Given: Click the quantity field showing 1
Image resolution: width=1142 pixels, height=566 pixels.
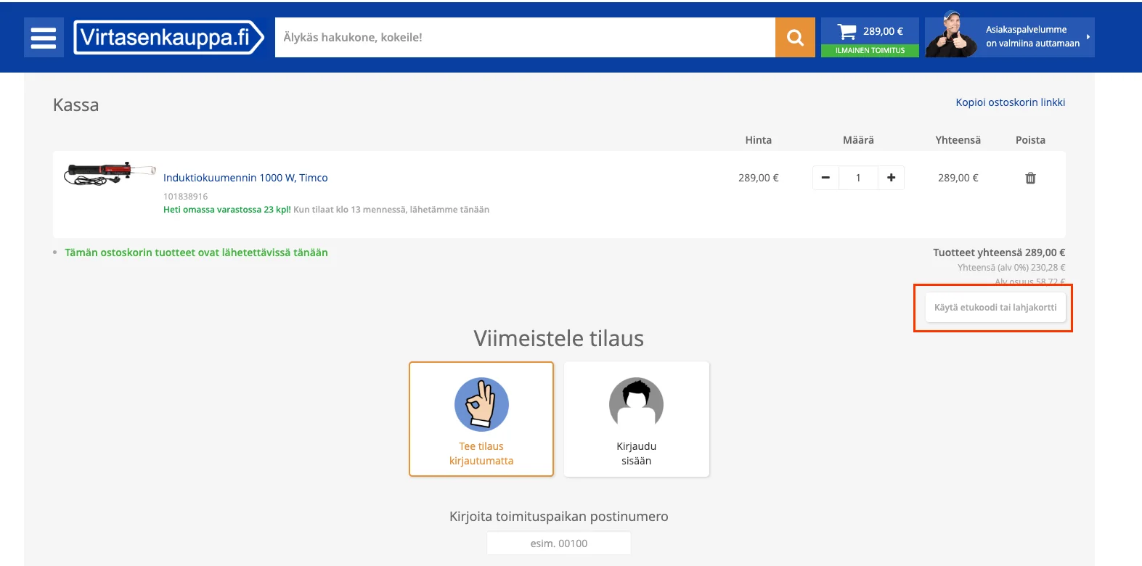Looking at the screenshot, I should click(x=858, y=178).
